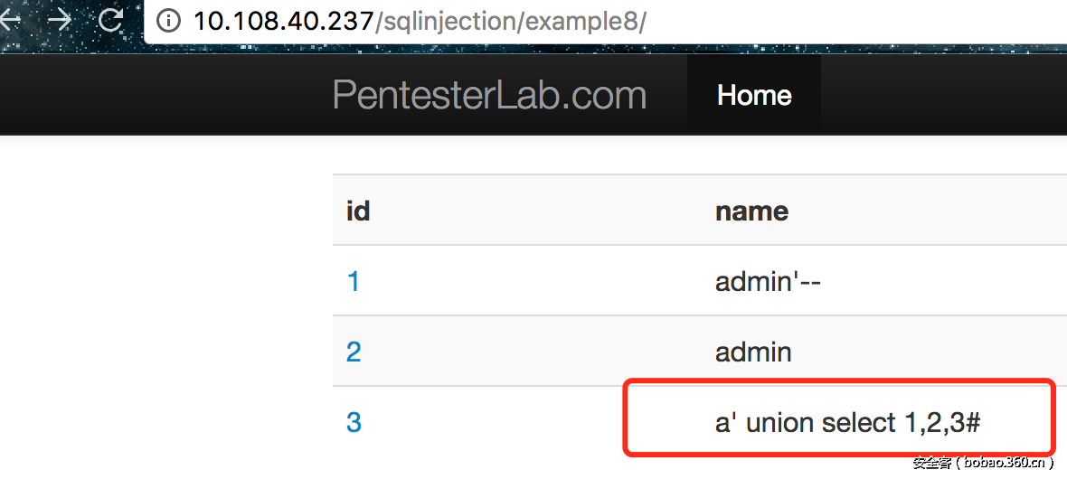Open the user id 3 link

[354, 422]
